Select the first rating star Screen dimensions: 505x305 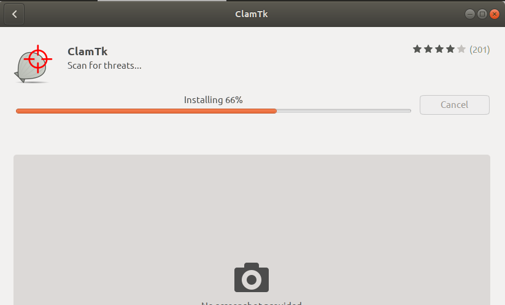tap(417, 49)
